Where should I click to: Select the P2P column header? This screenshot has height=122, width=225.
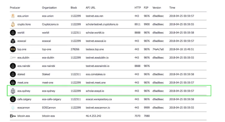coord(146,8)
